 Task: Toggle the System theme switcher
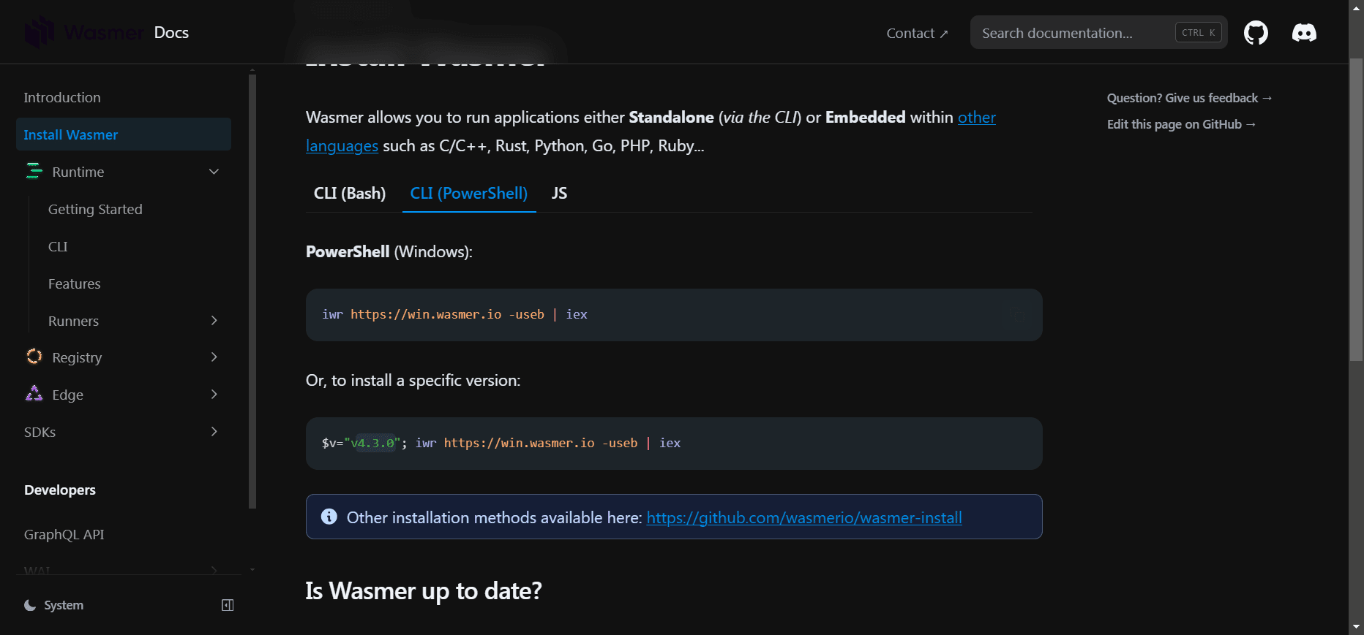pos(54,605)
